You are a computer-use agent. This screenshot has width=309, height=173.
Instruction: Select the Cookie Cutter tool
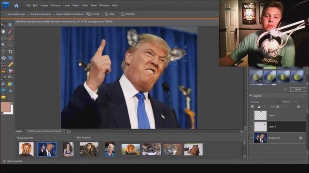pyautogui.click(x=3, y=58)
